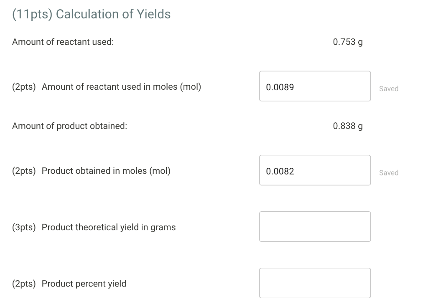Click the 3pts label beside theoretical yield
Screen dimensions: 428x307
pos(23,227)
